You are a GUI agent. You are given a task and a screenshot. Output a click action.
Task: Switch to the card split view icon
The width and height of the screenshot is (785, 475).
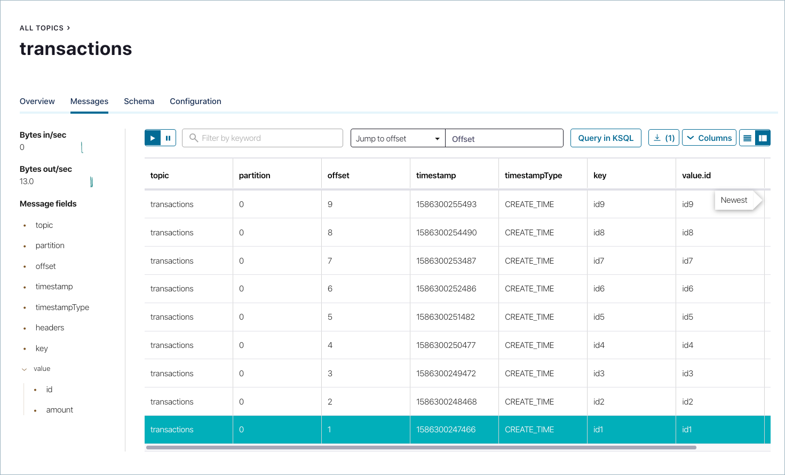point(763,138)
